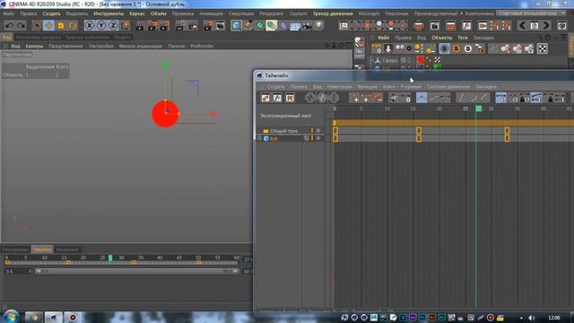574x323 pixels.
Task: Open the Создать menu in main menu bar
Action: (51, 13)
